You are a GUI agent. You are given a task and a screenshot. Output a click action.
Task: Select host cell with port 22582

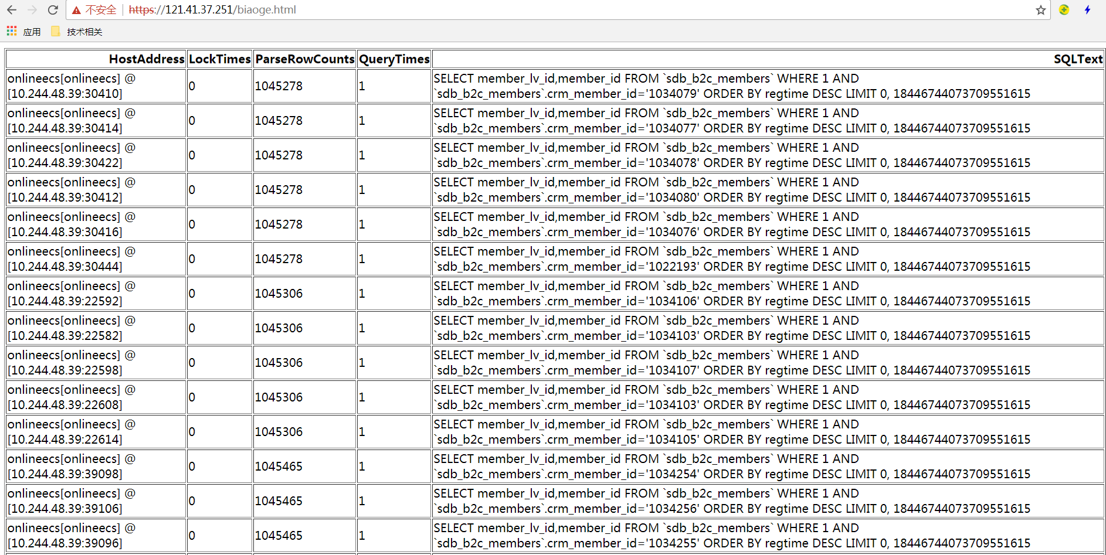(96, 328)
